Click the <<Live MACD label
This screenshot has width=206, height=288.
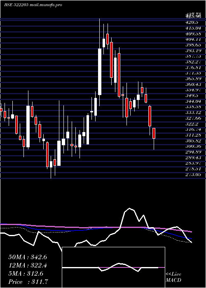coord(173,277)
